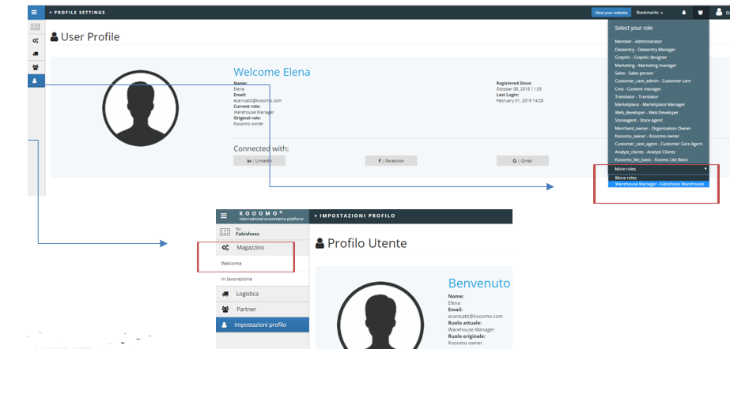Open the Bookmarks dropdown

point(649,13)
